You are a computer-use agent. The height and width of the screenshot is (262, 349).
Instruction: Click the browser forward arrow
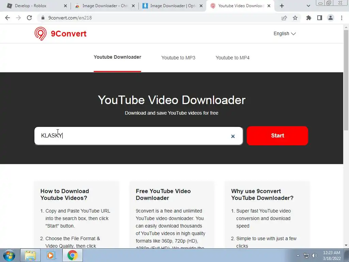tap(18, 18)
